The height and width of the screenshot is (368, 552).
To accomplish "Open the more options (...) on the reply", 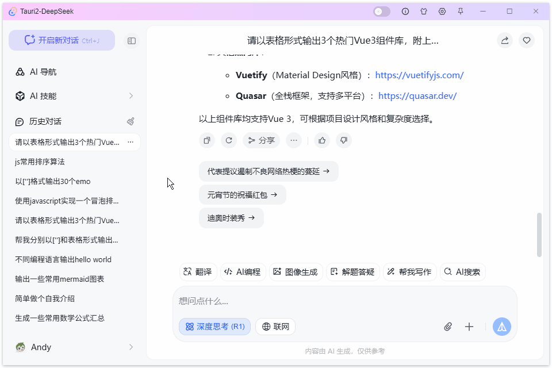I will (x=294, y=140).
